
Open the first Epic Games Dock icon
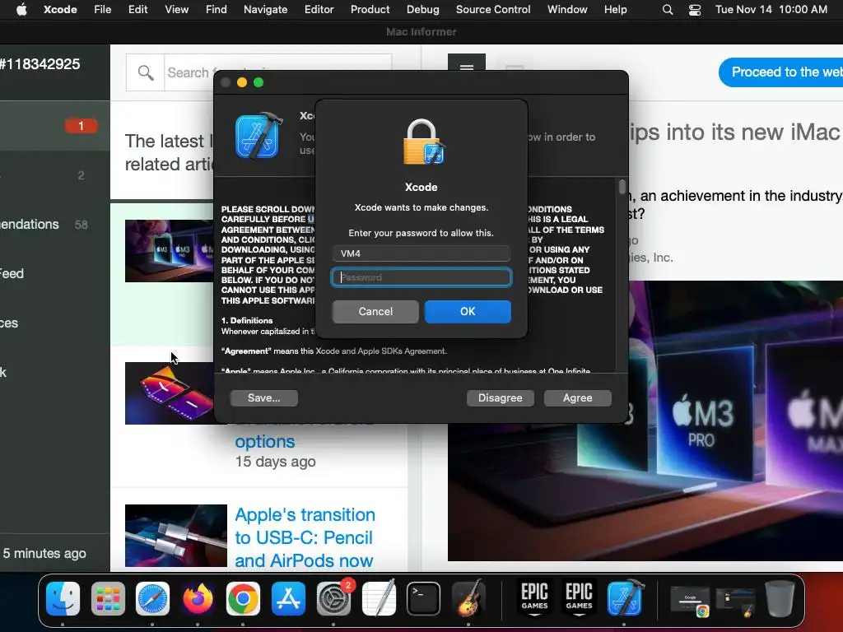click(x=534, y=598)
